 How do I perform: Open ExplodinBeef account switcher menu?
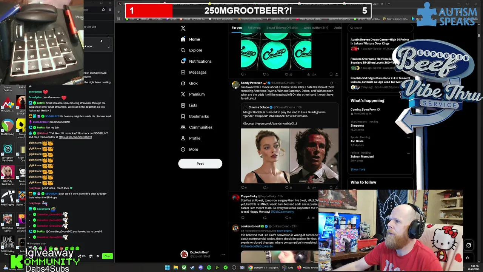203,254
